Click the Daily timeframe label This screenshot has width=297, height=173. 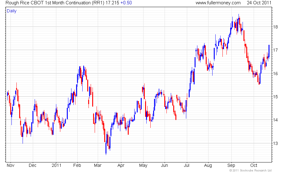tap(11, 11)
